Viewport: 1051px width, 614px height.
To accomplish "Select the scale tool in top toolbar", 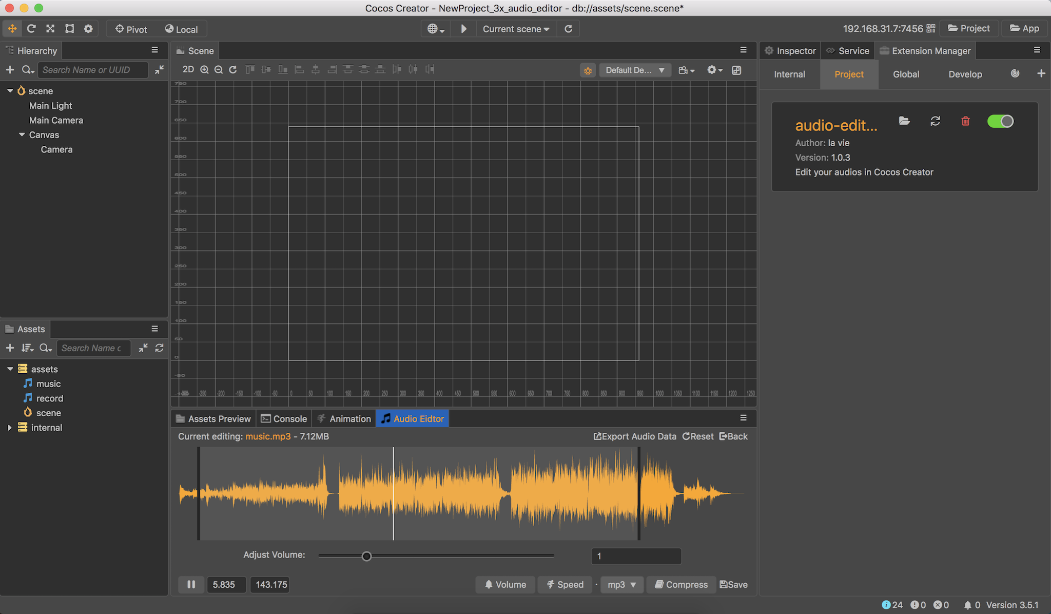I will [50, 29].
